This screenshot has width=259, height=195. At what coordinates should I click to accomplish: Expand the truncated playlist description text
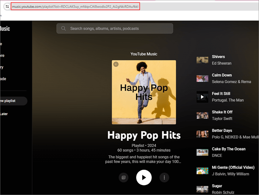(x=144, y=159)
